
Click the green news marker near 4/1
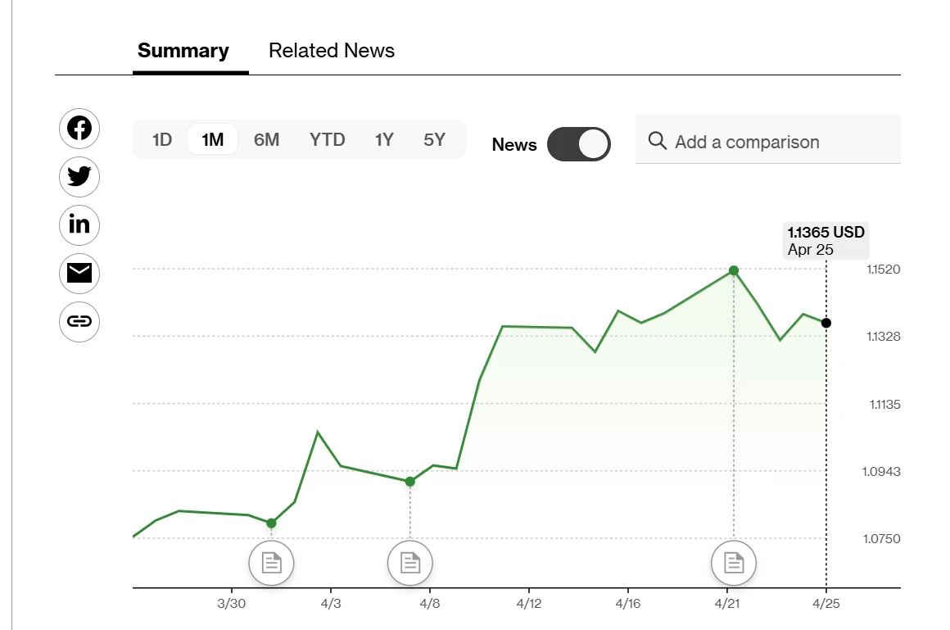[x=271, y=523]
